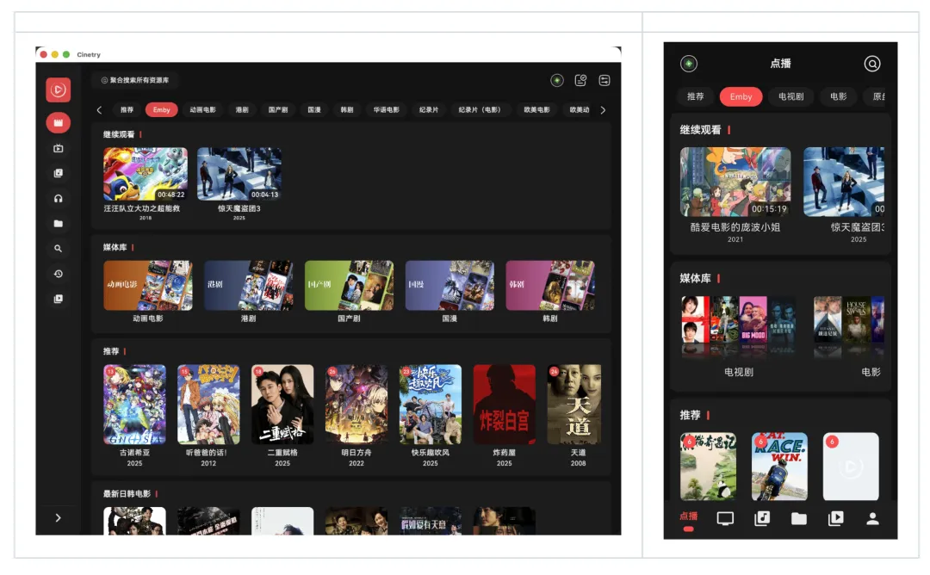The width and height of the screenshot is (930, 575).
Task: Select the 推荐 tab in the mobile app
Action: coord(695,96)
